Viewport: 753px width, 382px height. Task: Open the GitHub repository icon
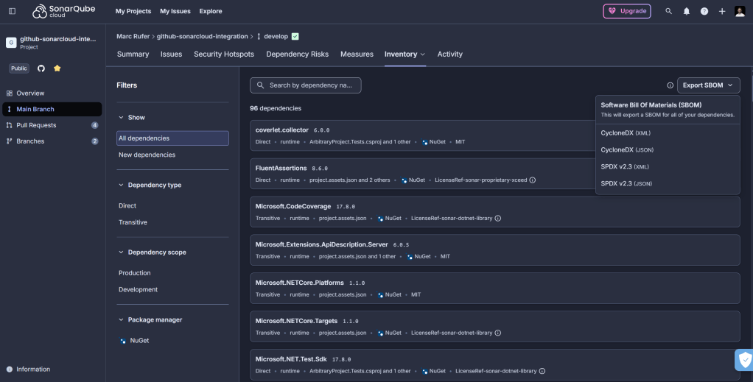(41, 68)
